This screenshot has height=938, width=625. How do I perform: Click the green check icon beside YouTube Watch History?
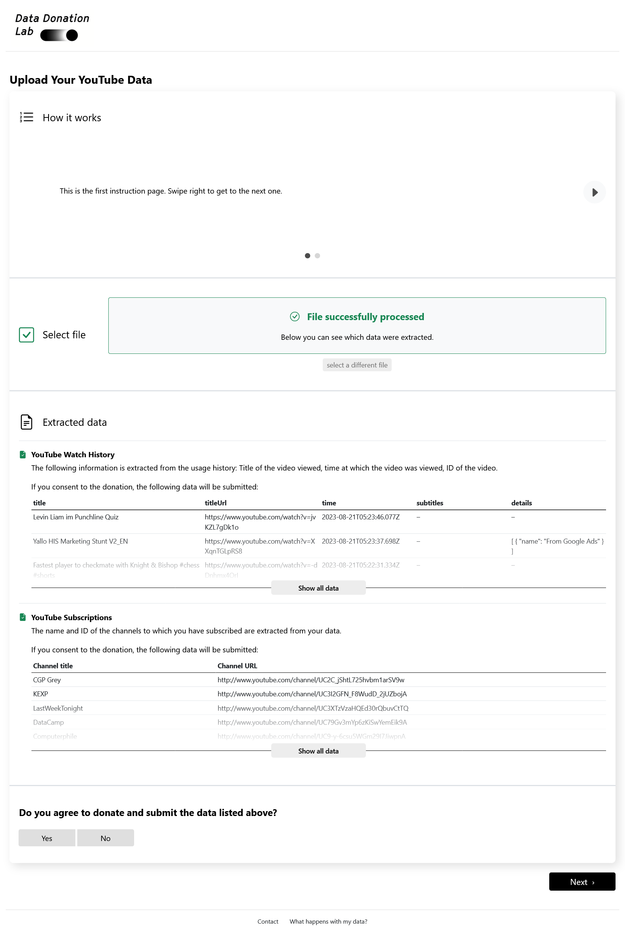[x=23, y=454]
